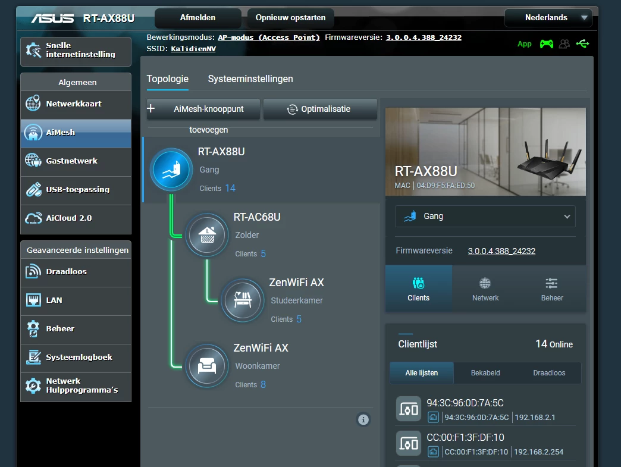
Task: Select the RT-AX88U Gang node icon
Action: pyautogui.click(x=171, y=170)
